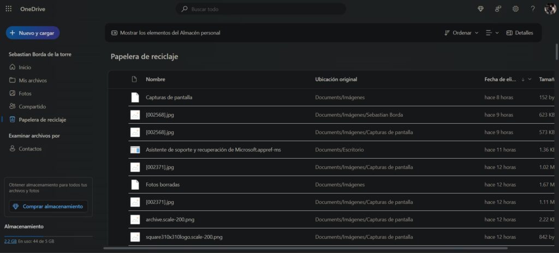Open Fotos in the sidebar
The image size is (559, 253).
click(25, 93)
